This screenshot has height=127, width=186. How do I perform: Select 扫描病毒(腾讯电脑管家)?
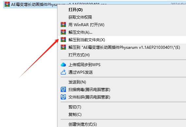(89, 90)
